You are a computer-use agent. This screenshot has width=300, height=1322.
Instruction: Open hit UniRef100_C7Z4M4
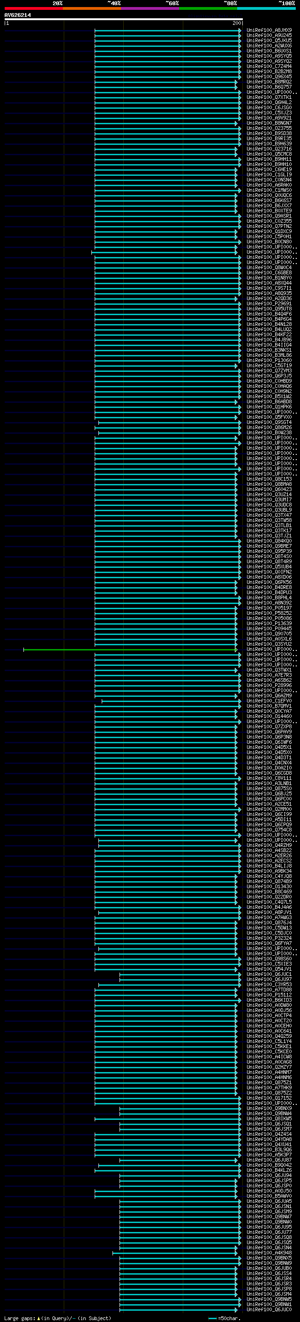(x=269, y=66)
